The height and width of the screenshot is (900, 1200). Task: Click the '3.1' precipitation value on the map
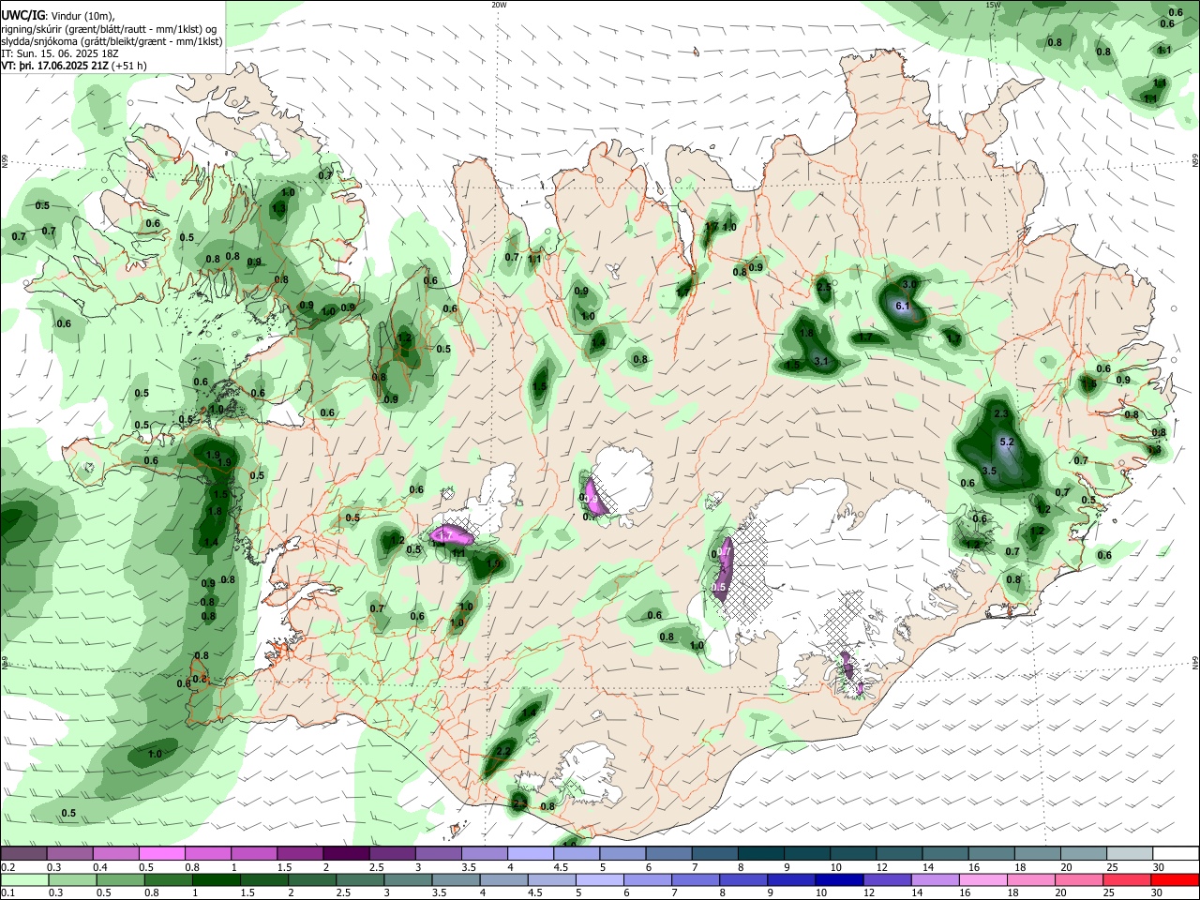click(821, 361)
